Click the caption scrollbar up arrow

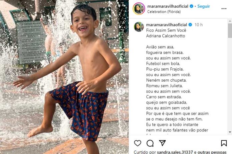pyautogui.click(x=230, y=21)
